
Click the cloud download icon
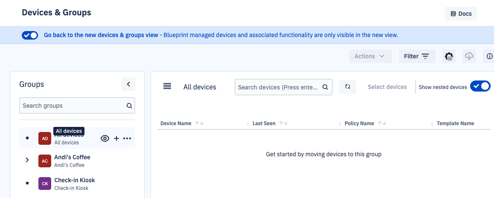pos(469,56)
